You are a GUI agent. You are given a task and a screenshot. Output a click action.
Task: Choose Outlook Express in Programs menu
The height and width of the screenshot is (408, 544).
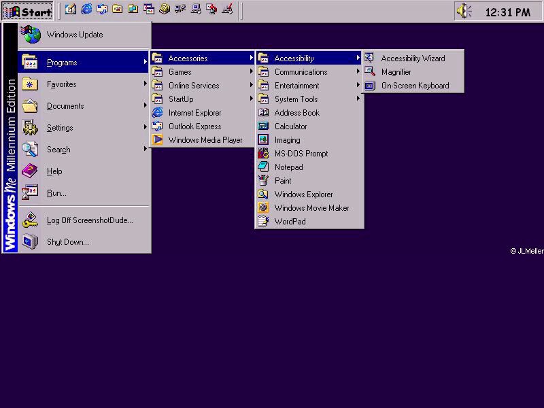tap(203, 126)
